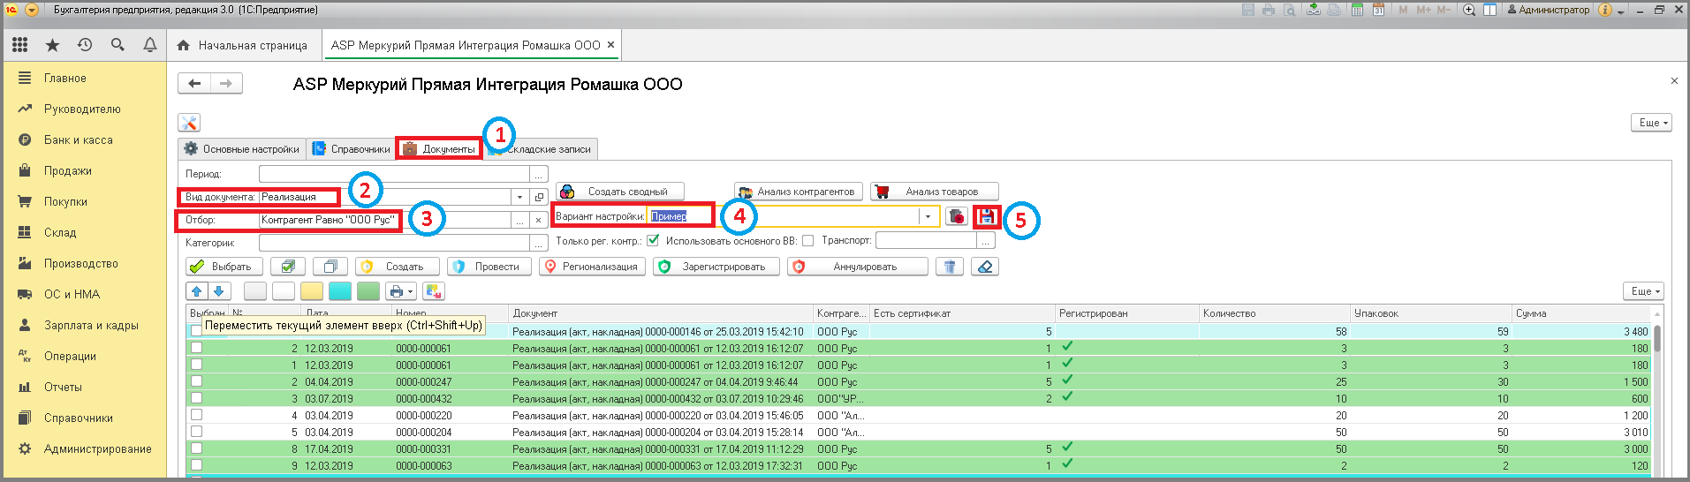1690x482 pixels.
Task: Click the eraser clear icon
Action: (985, 267)
